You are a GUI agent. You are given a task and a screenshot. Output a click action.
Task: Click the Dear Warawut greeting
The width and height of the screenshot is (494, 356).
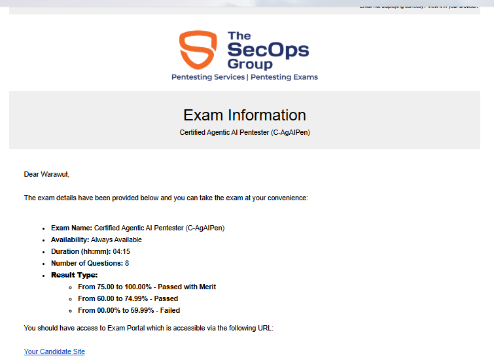[x=46, y=174]
